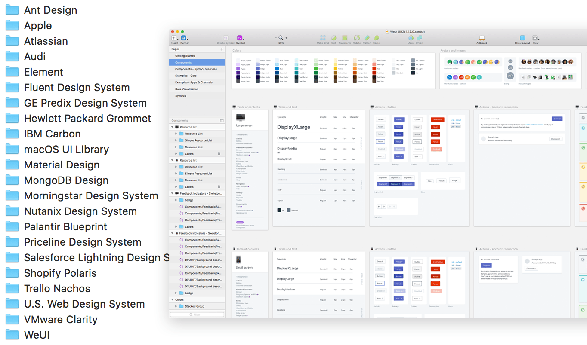Open the Getting Started page
The height and width of the screenshot is (345, 587).
click(197, 56)
